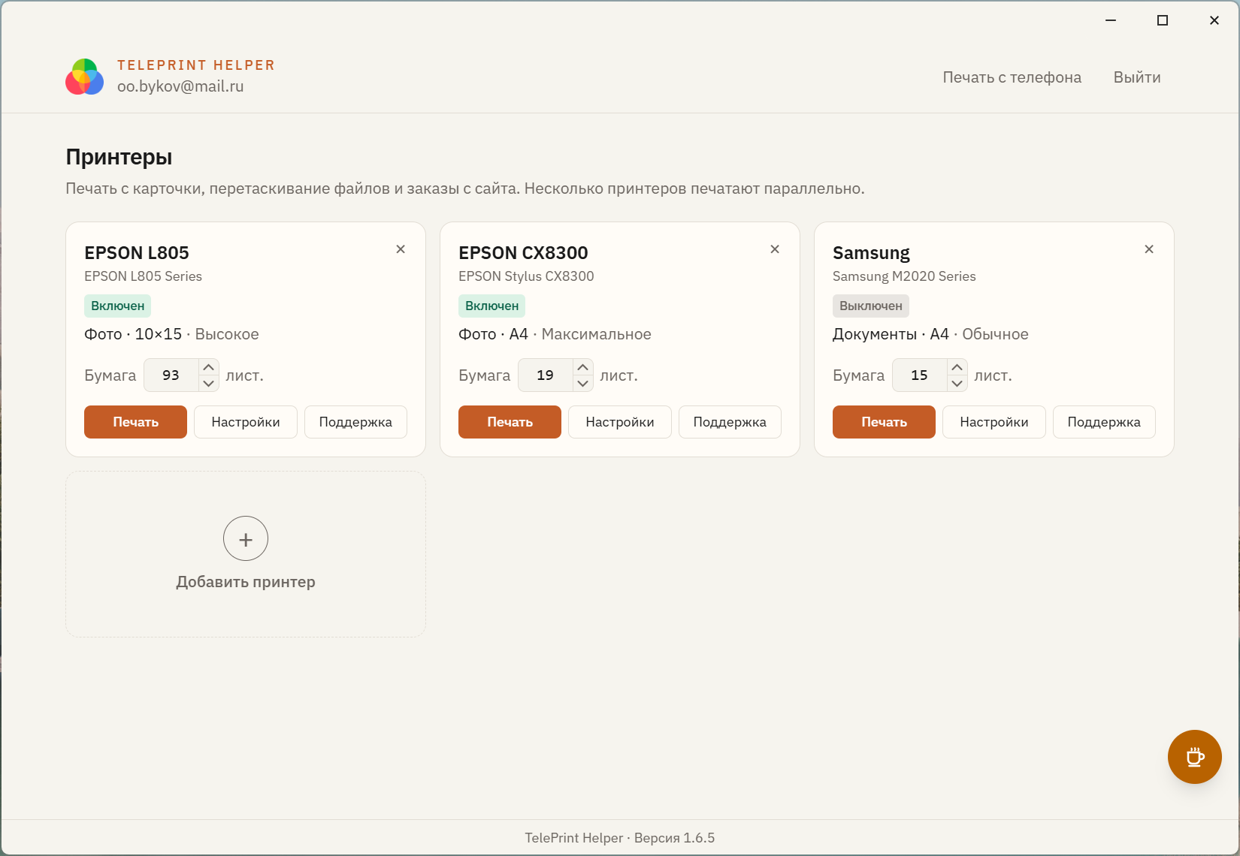Increase paper count for EPSON CX8300
The width and height of the screenshot is (1240, 856).
[x=583, y=367]
